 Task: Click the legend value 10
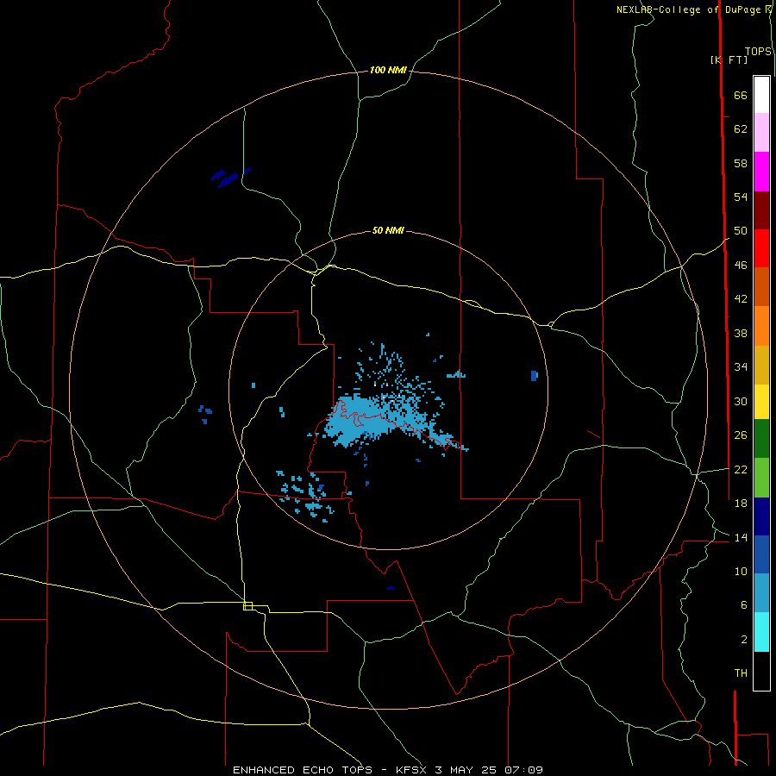click(x=741, y=571)
